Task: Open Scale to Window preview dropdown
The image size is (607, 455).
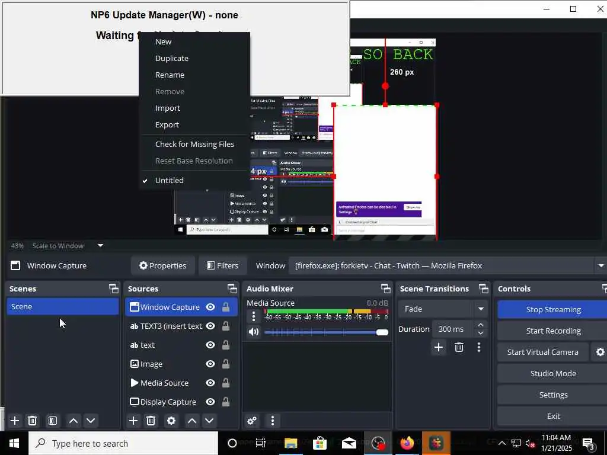Action: pyautogui.click(x=100, y=246)
